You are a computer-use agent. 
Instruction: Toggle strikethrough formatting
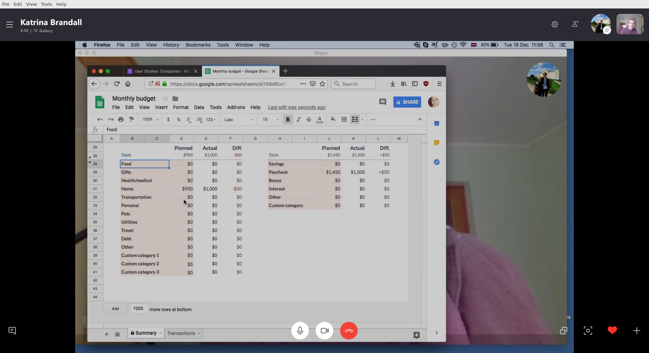(309, 119)
